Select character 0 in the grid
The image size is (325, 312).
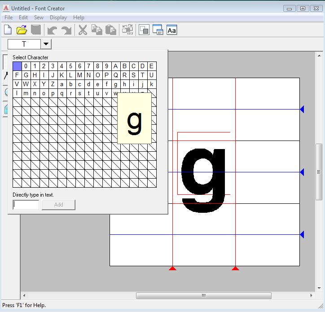26,66
